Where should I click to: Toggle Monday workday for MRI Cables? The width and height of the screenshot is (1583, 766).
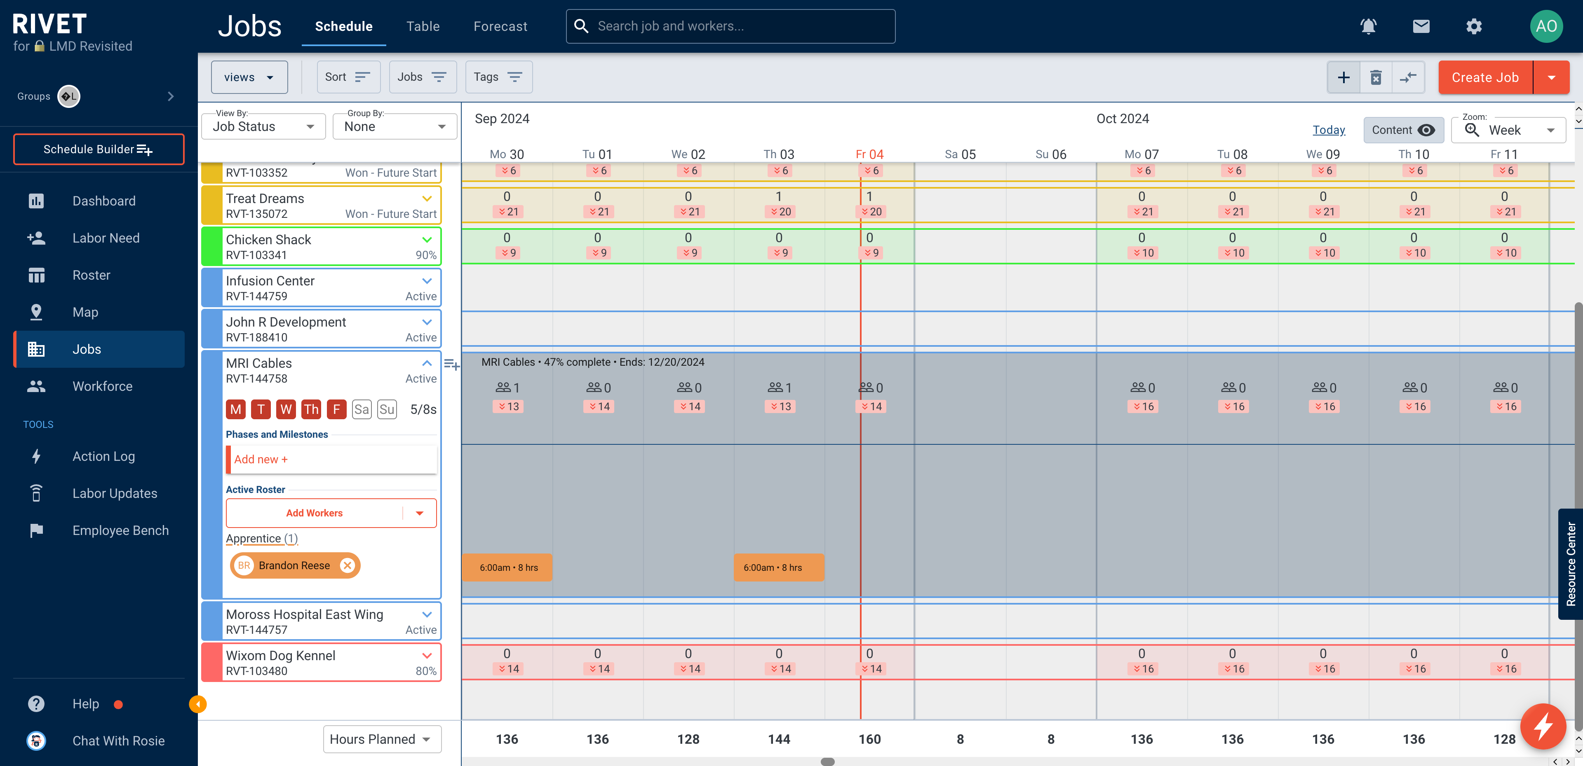pyautogui.click(x=235, y=409)
